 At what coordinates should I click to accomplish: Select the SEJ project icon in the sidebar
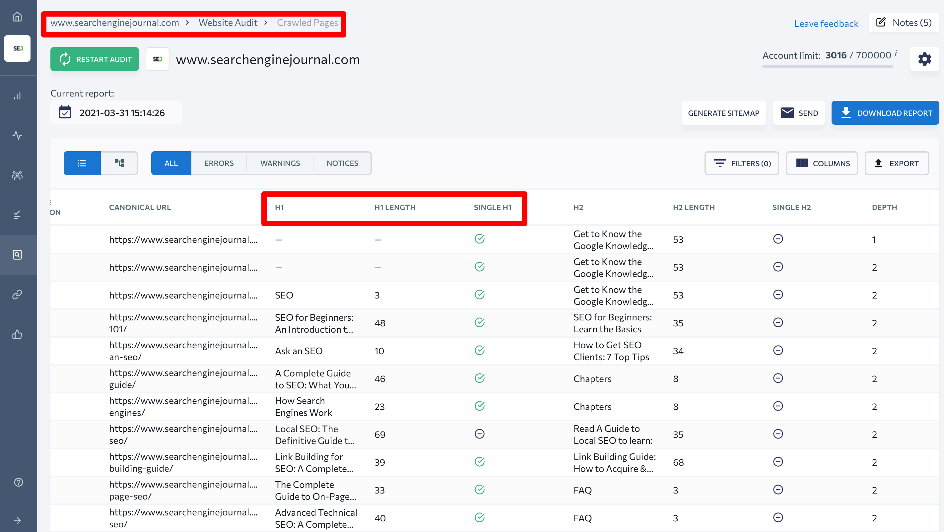pyautogui.click(x=17, y=48)
